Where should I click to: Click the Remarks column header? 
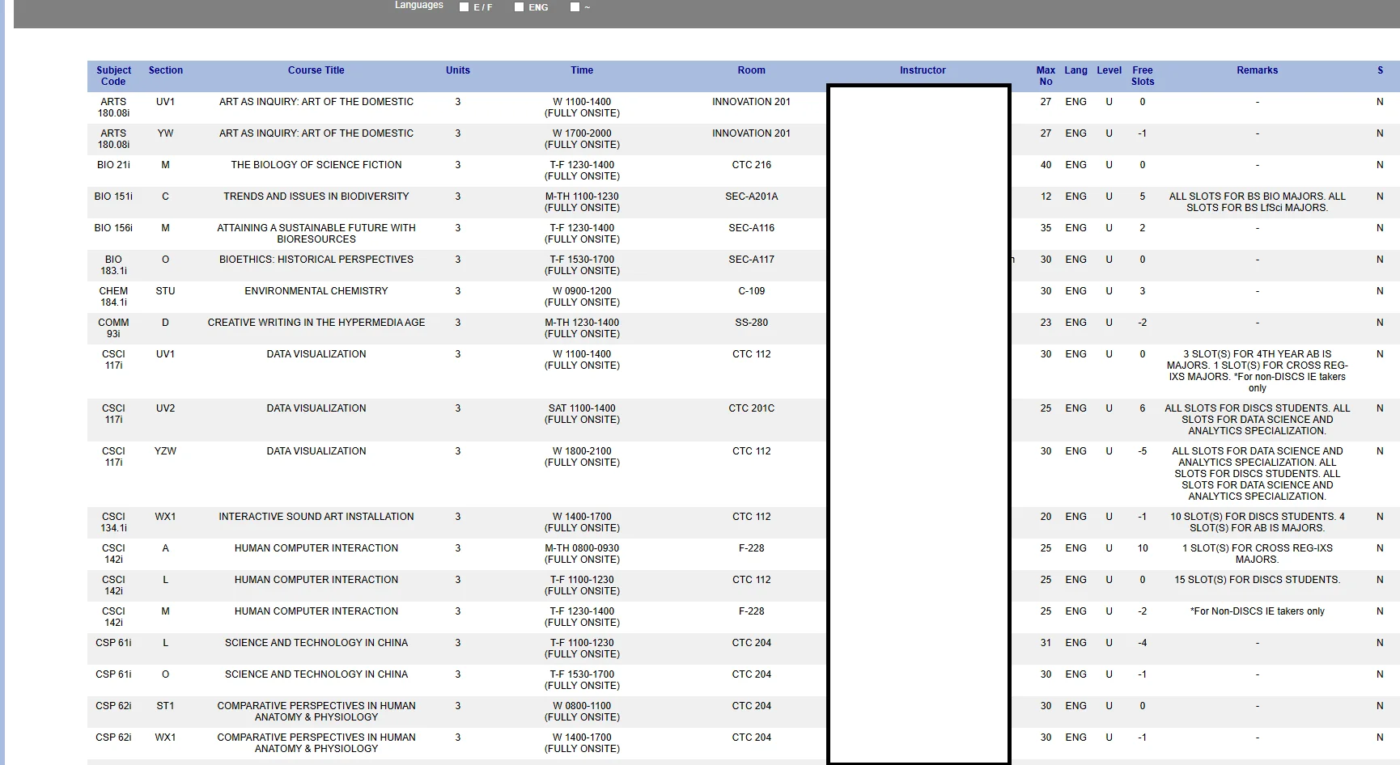point(1257,70)
